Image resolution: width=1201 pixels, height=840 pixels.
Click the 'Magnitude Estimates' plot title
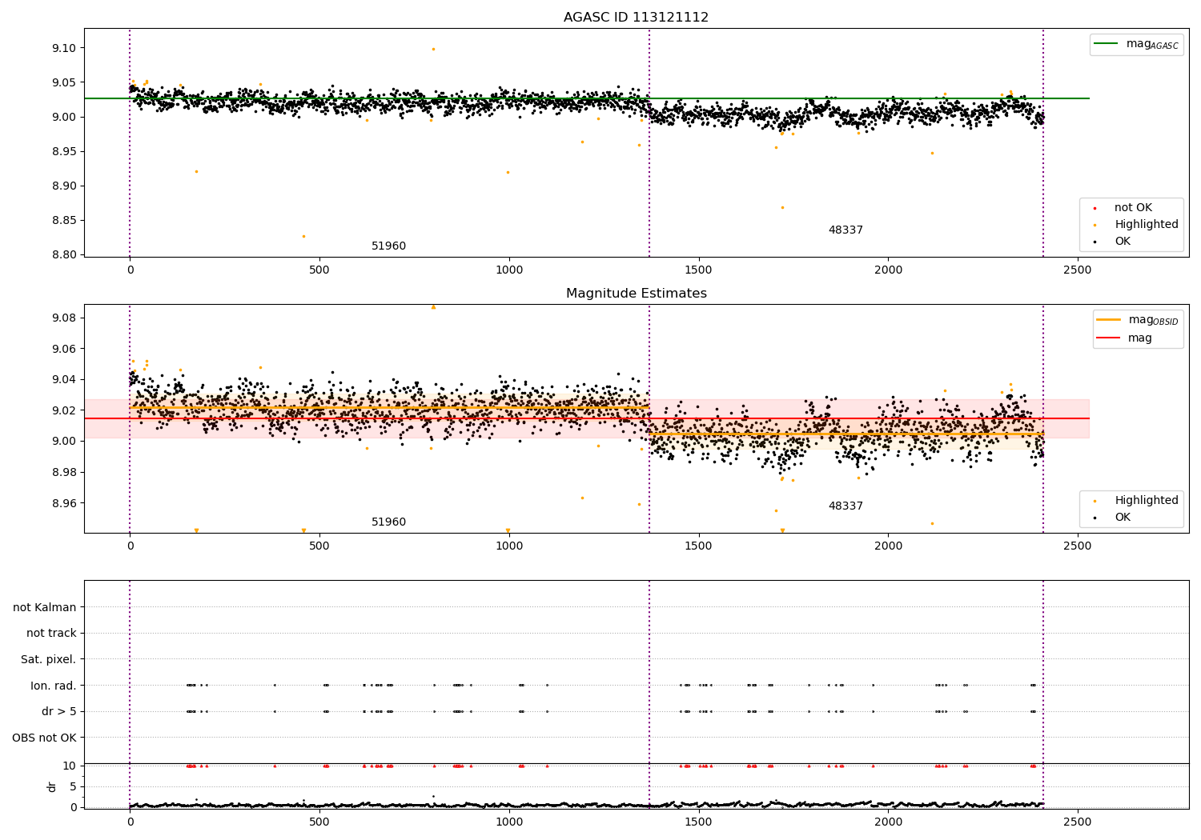tap(636, 294)
